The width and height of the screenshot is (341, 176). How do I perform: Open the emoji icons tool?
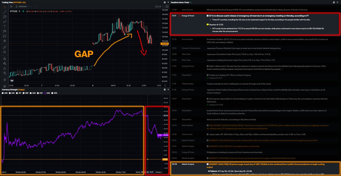(x=5, y=41)
